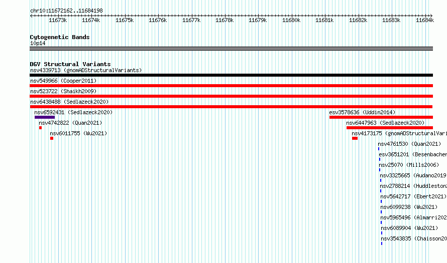Click the DGV Structural Variants track heading
This screenshot has width=447, height=263.
[70, 64]
